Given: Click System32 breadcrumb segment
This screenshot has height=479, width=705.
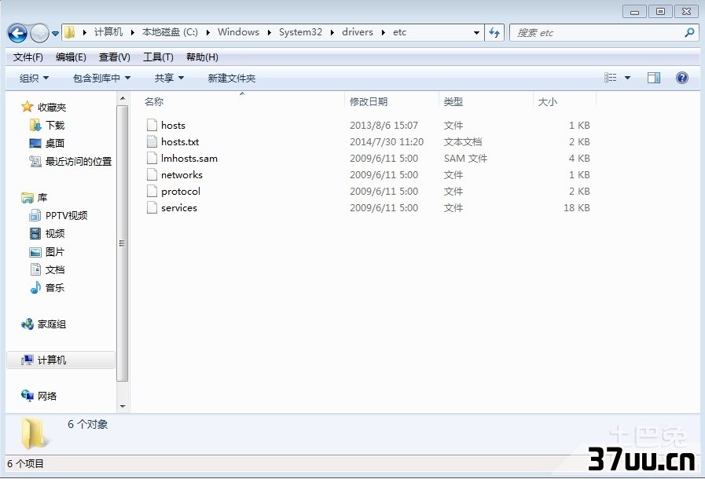Looking at the screenshot, I should coord(300,32).
